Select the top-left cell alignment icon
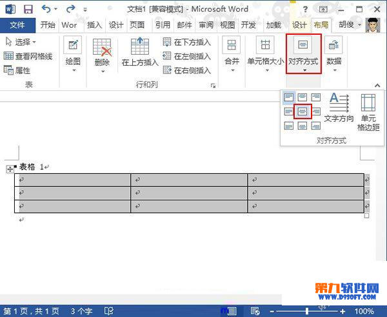Image resolution: width=387 pixels, height=317 pixels. (x=289, y=97)
